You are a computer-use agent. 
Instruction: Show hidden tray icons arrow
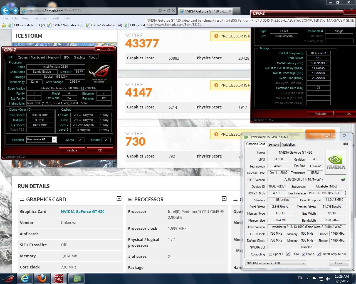click(308, 278)
